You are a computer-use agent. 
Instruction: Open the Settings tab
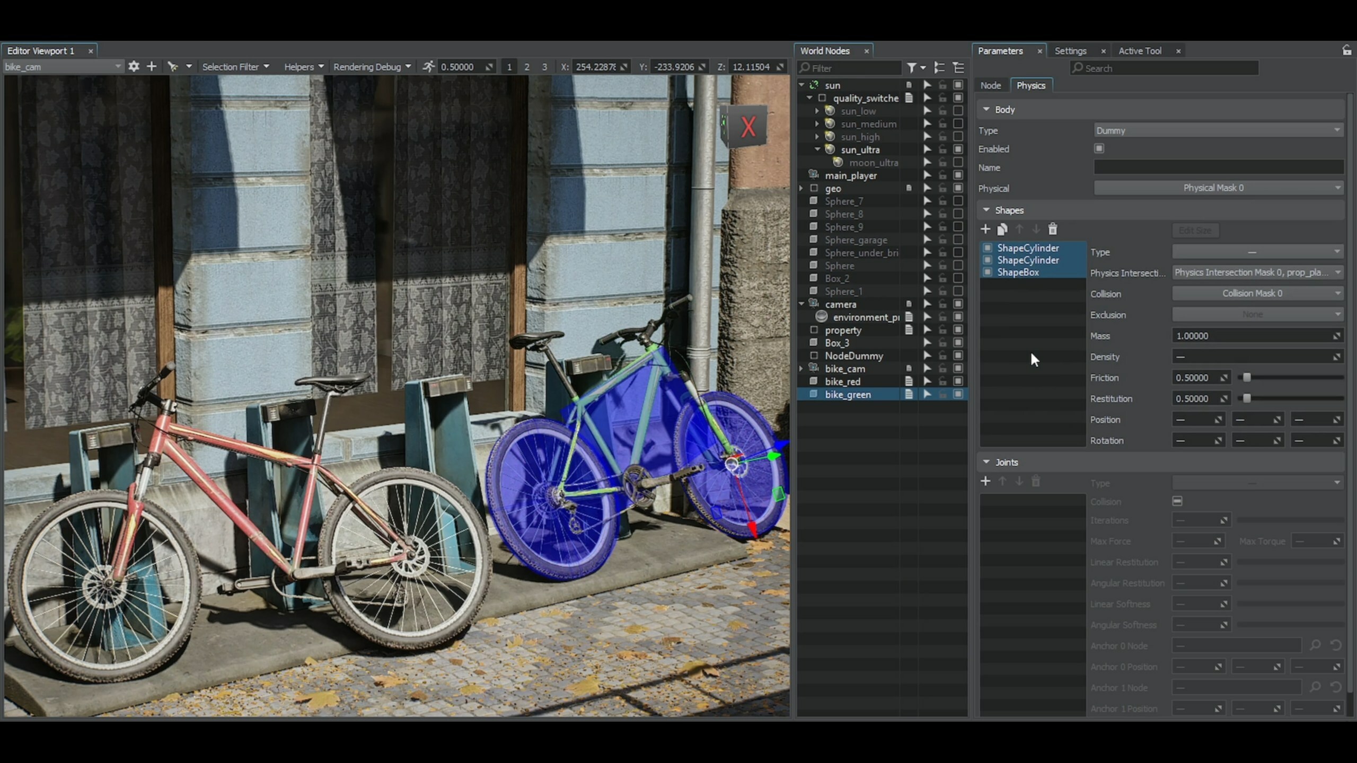click(x=1070, y=51)
